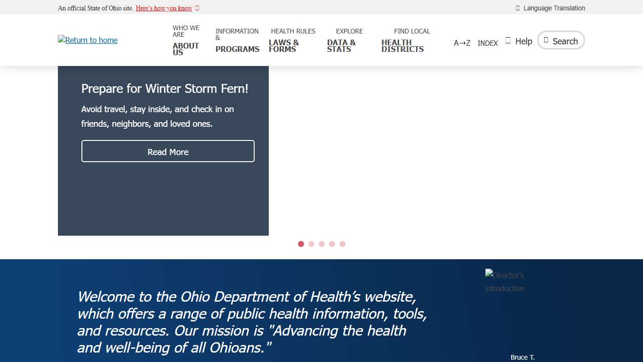Open the Language Translation globe icon
643x362 pixels.
click(x=518, y=8)
